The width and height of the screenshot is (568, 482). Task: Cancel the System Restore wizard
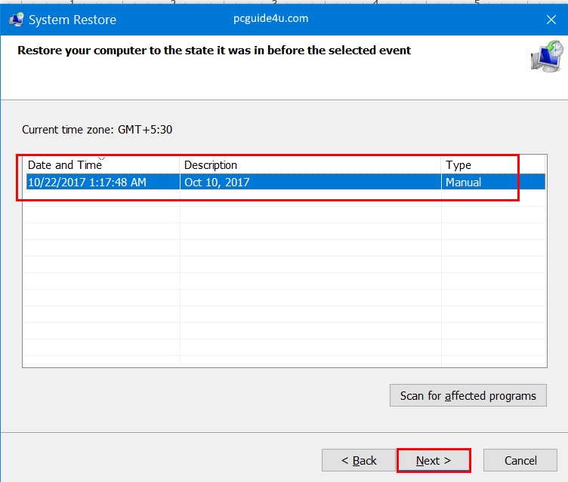(520, 460)
